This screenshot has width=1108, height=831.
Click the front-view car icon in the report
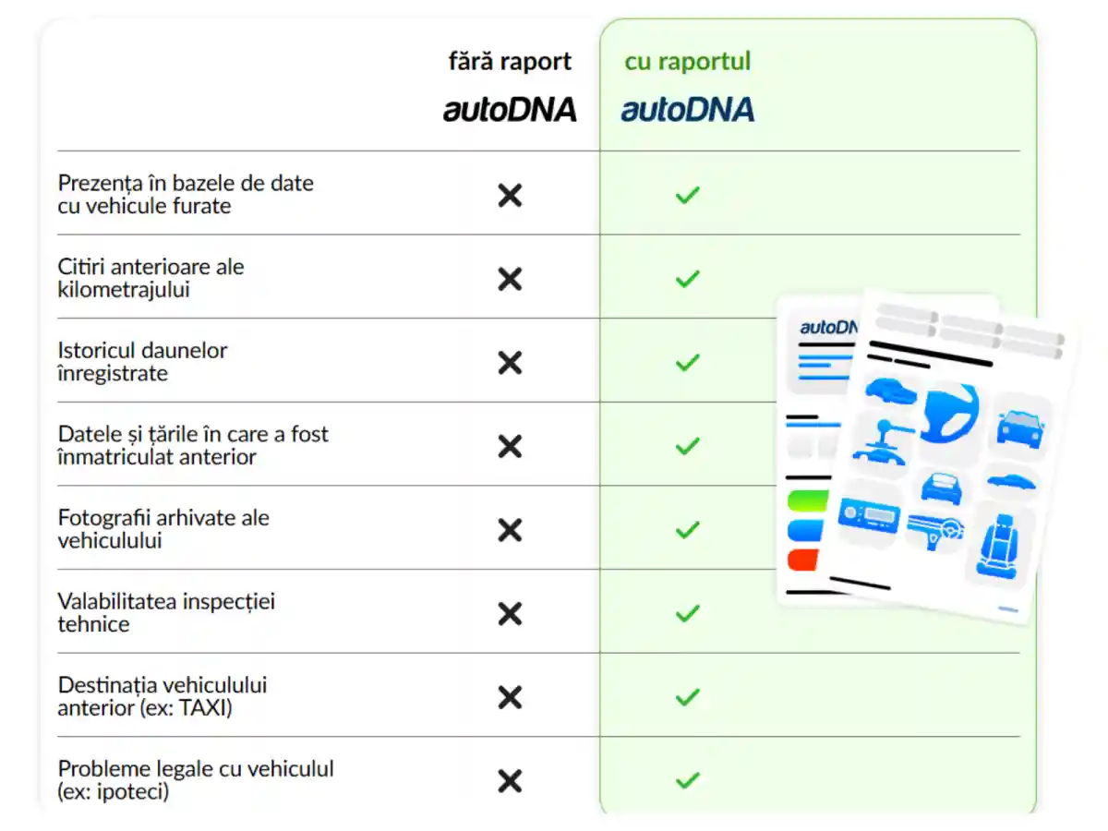[x=1019, y=428]
